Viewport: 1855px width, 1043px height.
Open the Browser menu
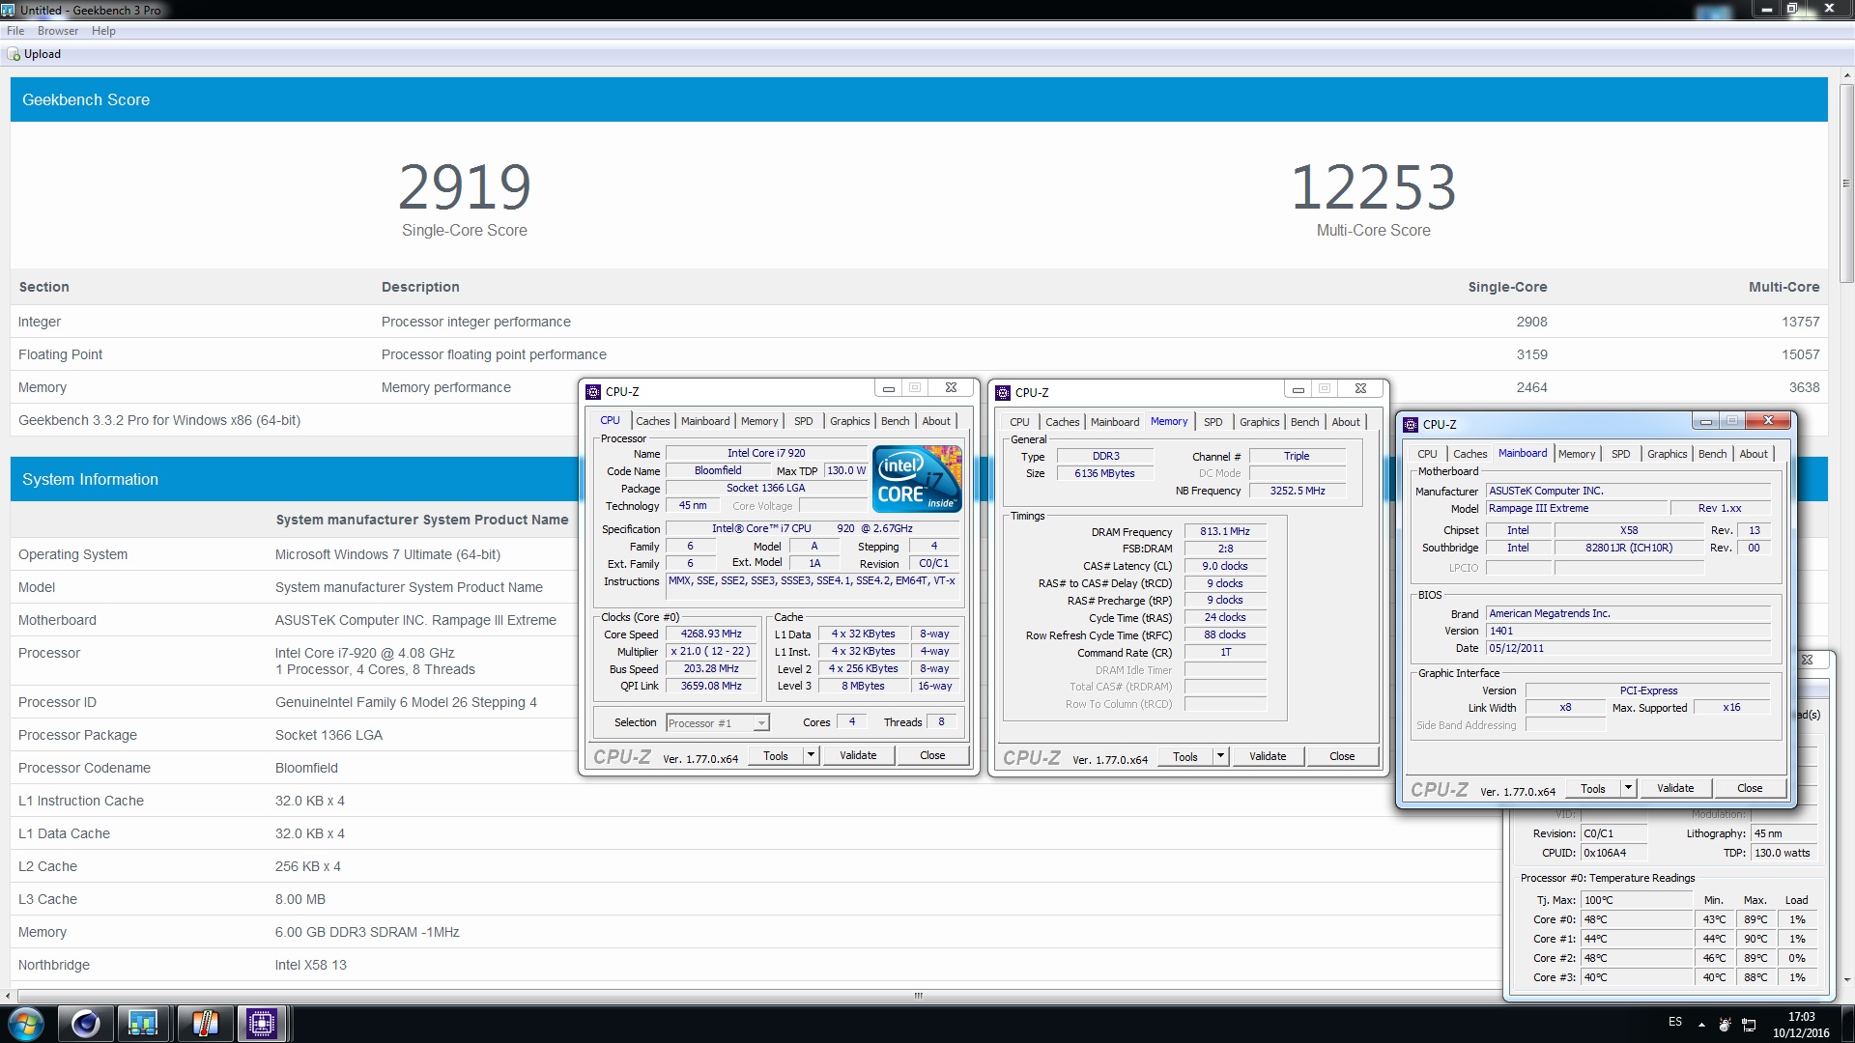click(x=58, y=31)
